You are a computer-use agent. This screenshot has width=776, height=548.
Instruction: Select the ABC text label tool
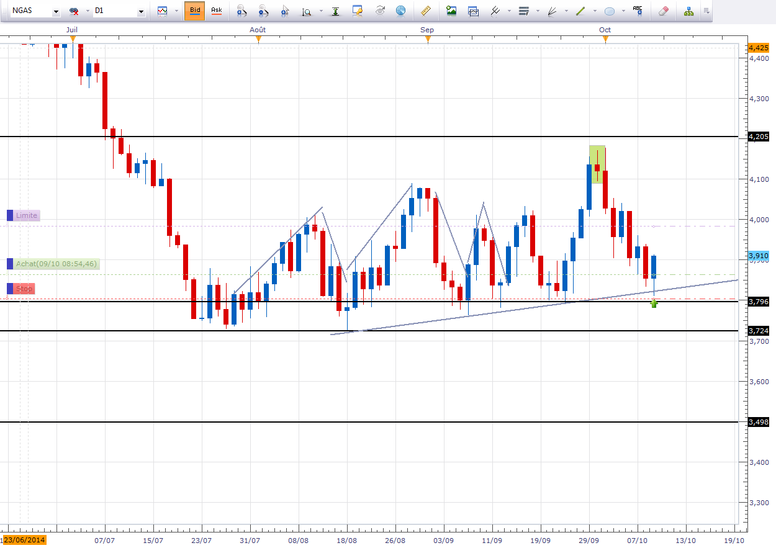pyautogui.click(x=638, y=11)
